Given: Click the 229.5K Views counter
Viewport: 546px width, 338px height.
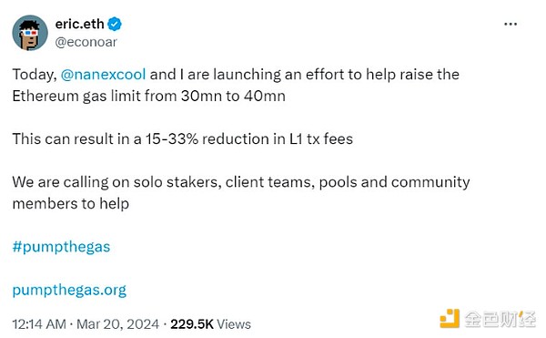Looking at the screenshot, I should tap(210, 324).
